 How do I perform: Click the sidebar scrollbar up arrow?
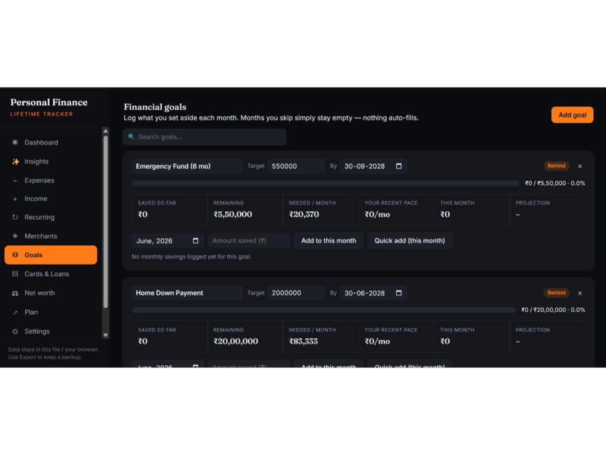coord(105,131)
